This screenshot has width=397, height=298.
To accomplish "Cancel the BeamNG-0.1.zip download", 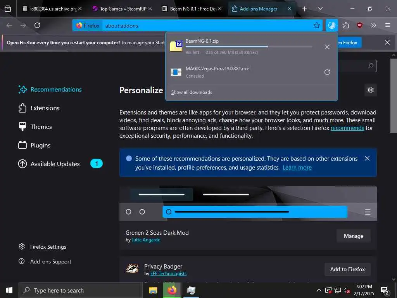I will [327, 47].
